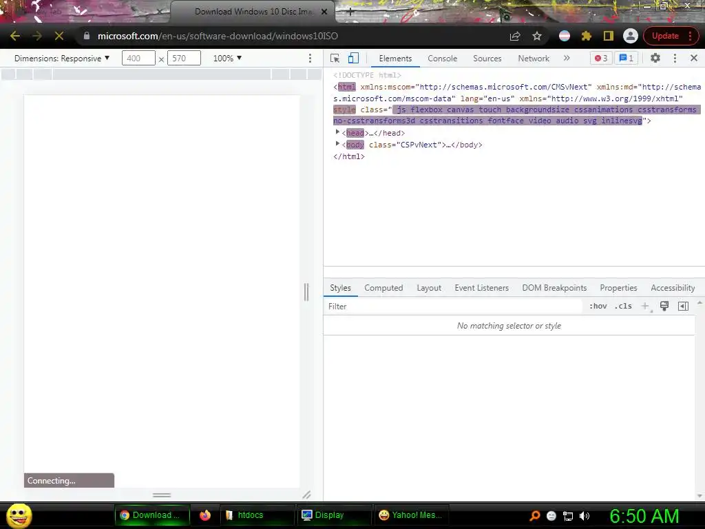Grab the viewport right resize handle
The image size is (705, 529).
click(306, 292)
